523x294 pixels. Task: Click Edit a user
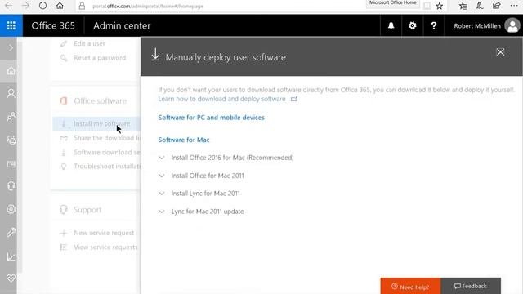coord(89,43)
